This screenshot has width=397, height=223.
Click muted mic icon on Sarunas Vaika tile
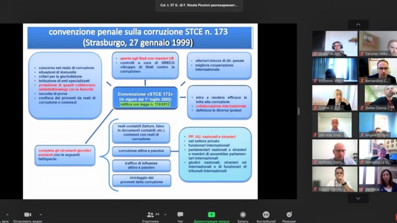[362, 54]
